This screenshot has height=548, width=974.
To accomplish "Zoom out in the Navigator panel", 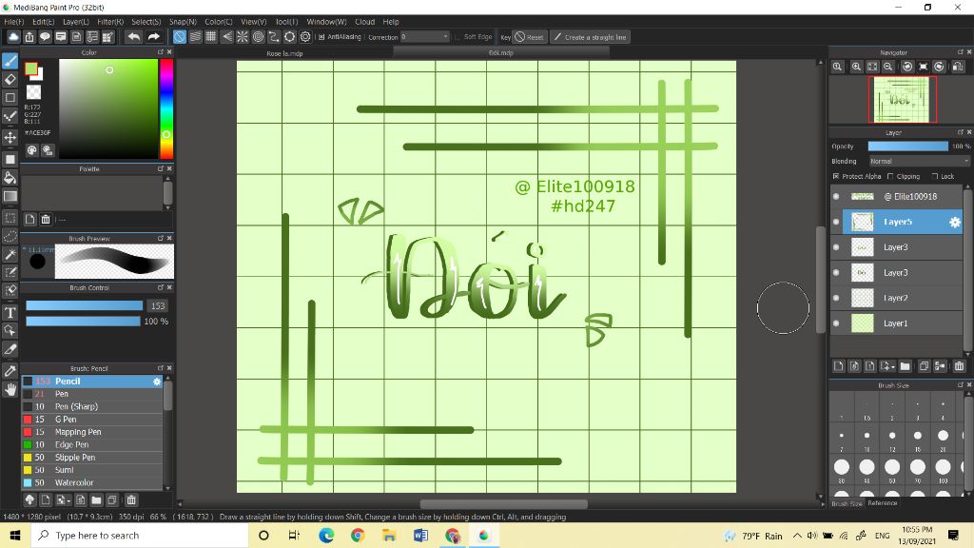I will (888, 67).
